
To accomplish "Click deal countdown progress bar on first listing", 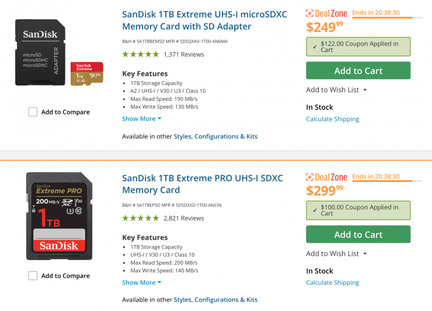I will click(382, 18).
